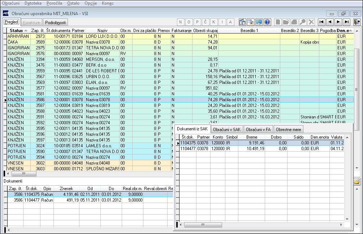Screen dimensions: 363x234
Task: Select the ARHIVIRAN status cell
Action: (19, 36)
